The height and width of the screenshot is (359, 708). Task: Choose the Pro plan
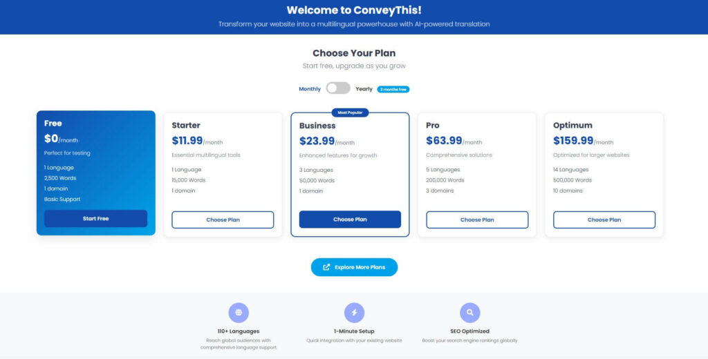477,220
